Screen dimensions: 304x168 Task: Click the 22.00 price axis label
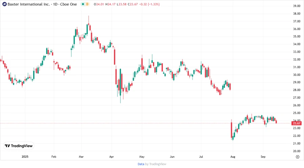[x=297, y=136]
